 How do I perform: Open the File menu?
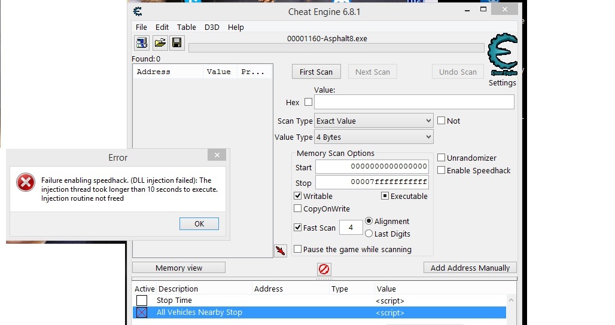click(x=141, y=27)
